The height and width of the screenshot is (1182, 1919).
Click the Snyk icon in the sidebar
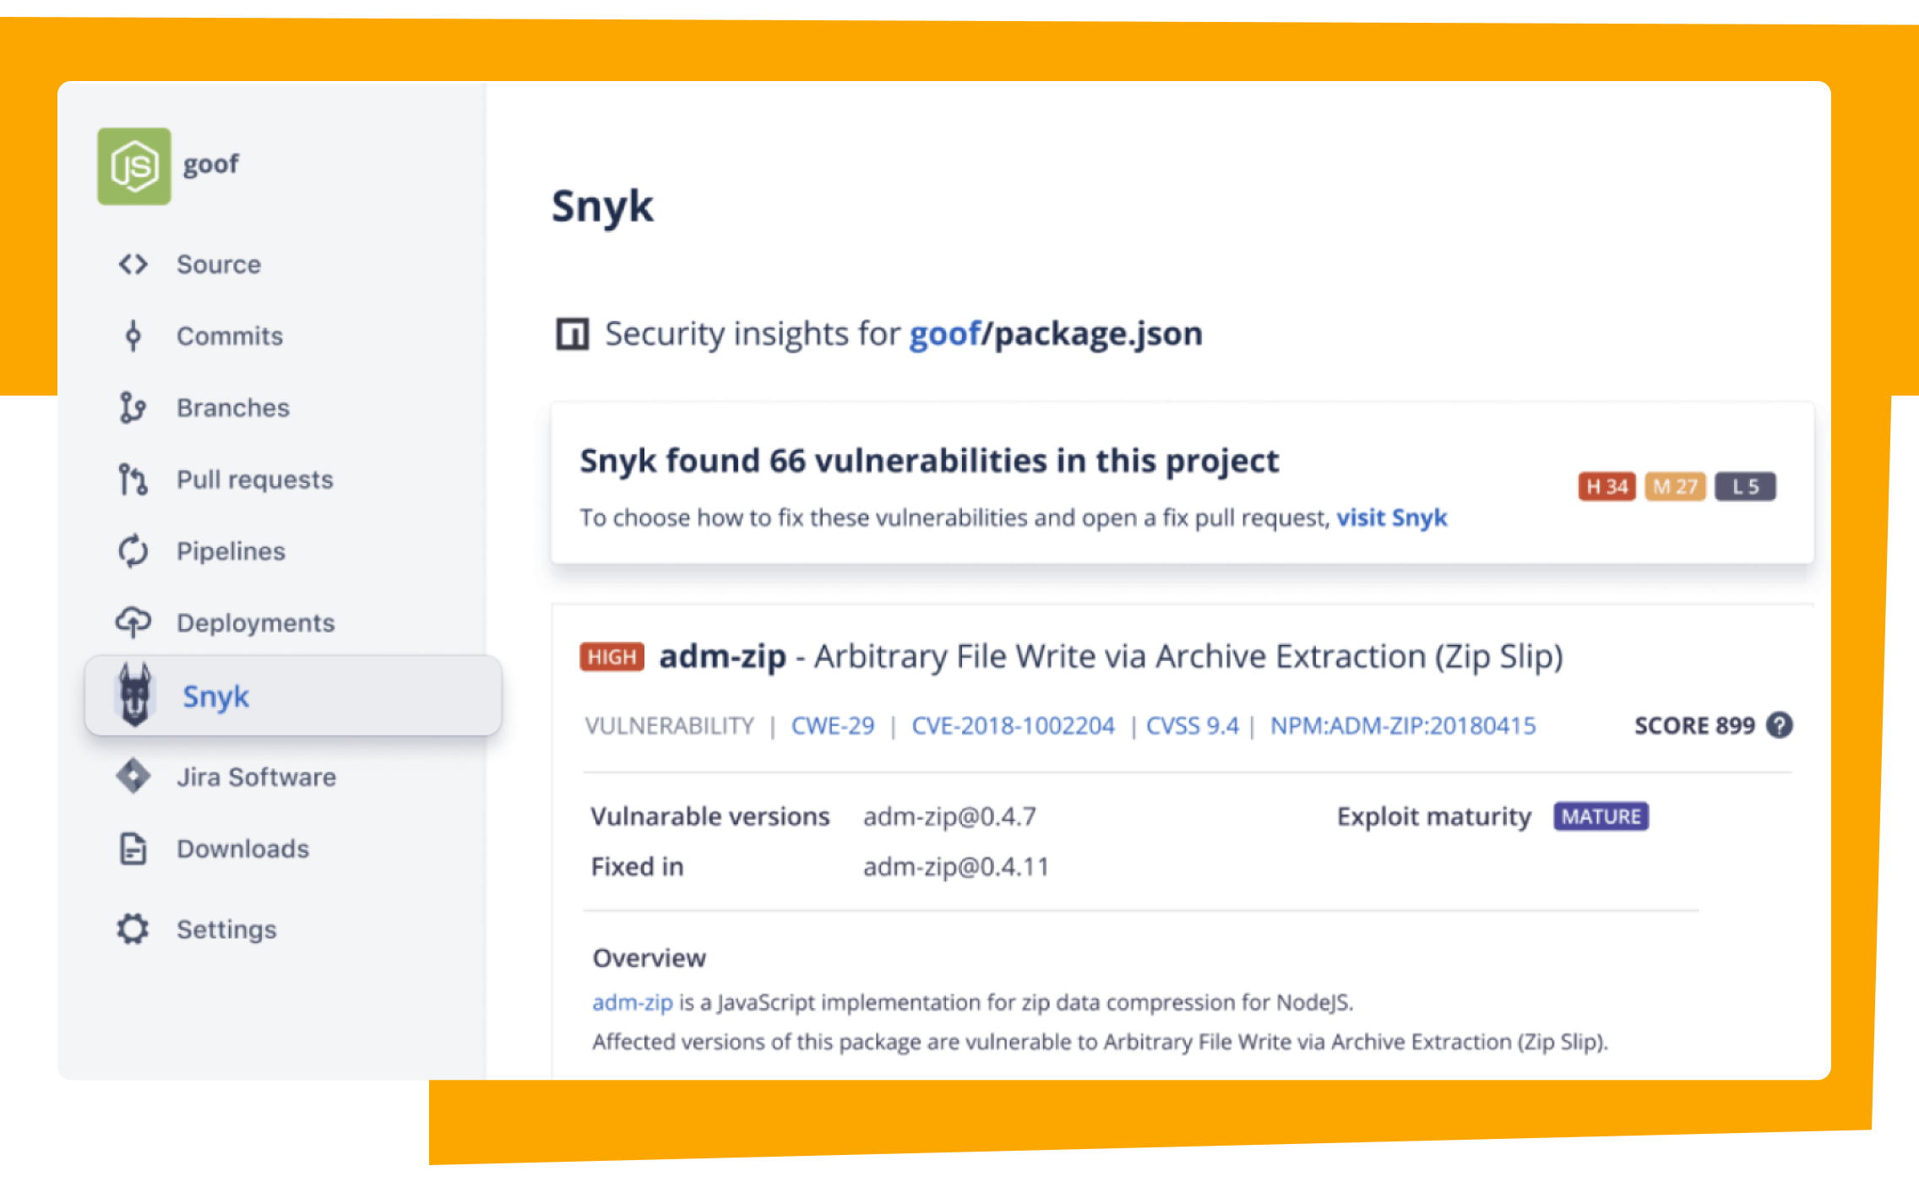point(133,694)
